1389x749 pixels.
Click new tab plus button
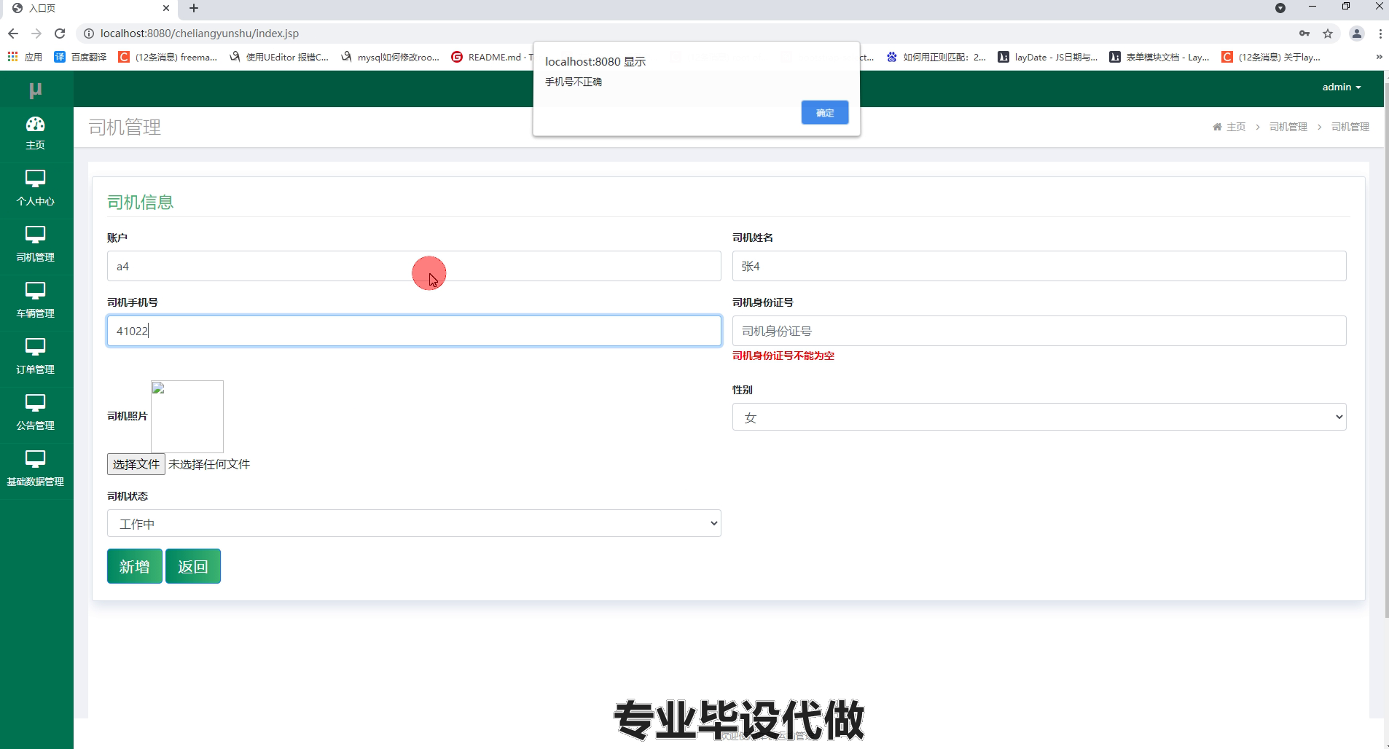coord(194,9)
